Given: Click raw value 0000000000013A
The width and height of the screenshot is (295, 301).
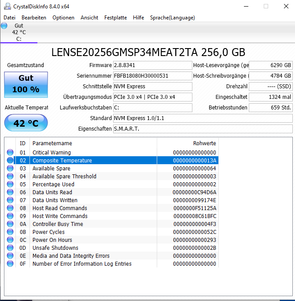Looking at the screenshot, I should pyautogui.click(x=195, y=160).
